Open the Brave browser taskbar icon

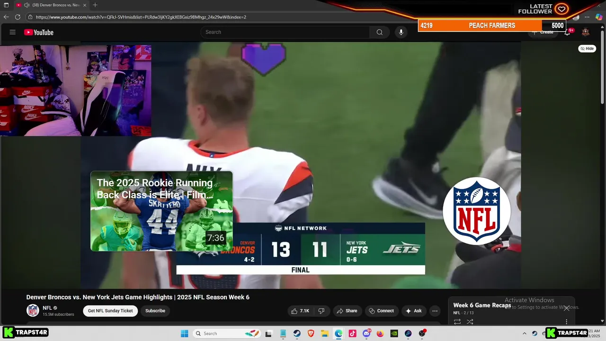(x=311, y=333)
